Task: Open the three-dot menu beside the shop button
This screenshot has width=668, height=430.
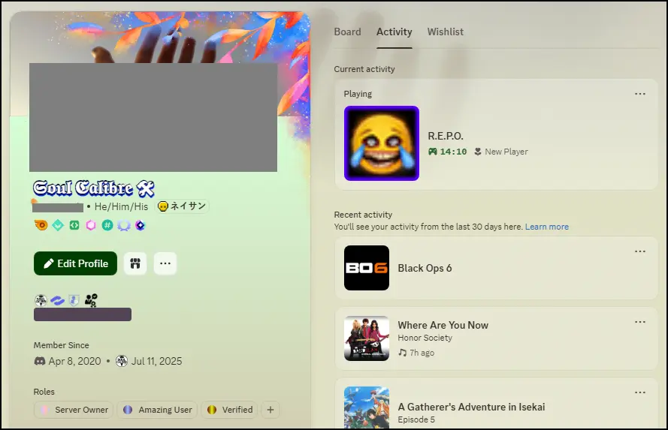Action: pyautogui.click(x=165, y=263)
